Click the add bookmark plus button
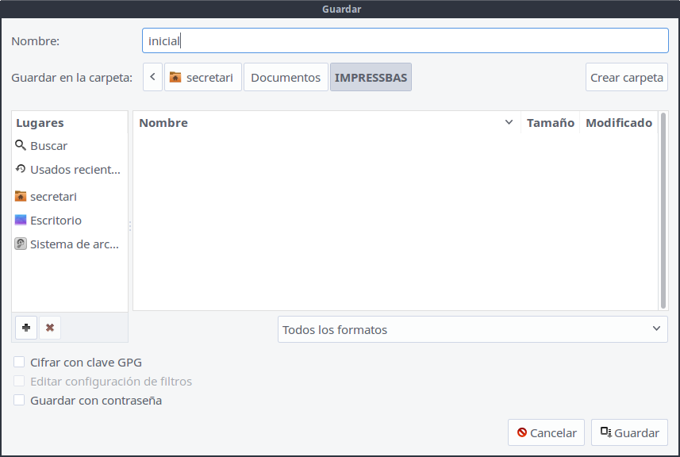The image size is (680, 457). pyautogui.click(x=26, y=327)
